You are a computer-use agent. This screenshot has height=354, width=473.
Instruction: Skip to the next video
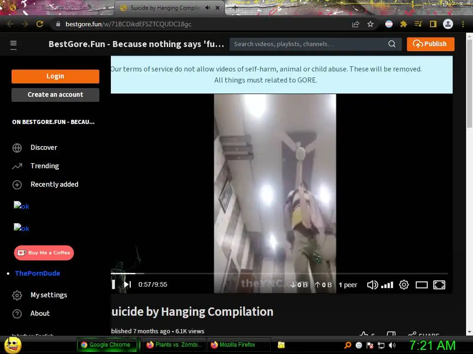click(x=127, y=284)
